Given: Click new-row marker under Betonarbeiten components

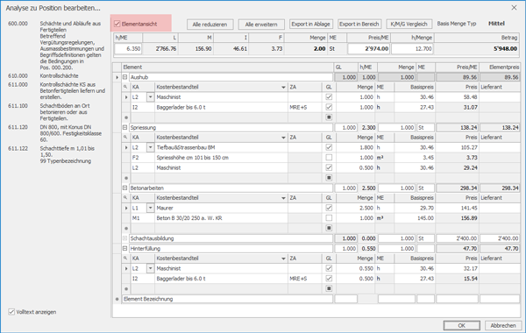Looking at the screenshot, I should pos(126,229).
